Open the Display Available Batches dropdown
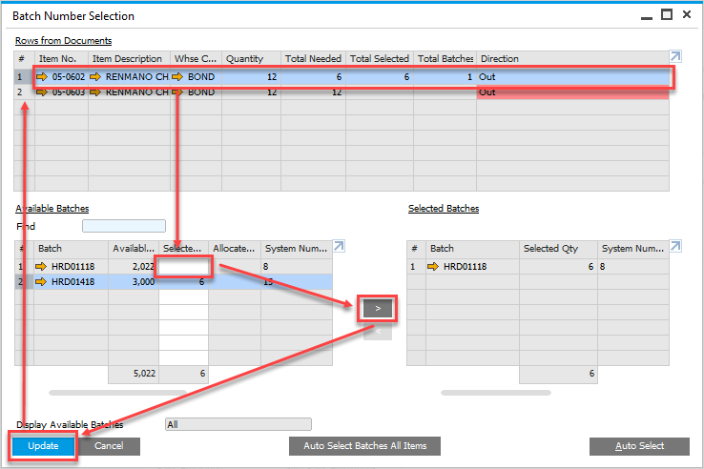This screenshot has height=469, width=704. click(x=238, y=424)
